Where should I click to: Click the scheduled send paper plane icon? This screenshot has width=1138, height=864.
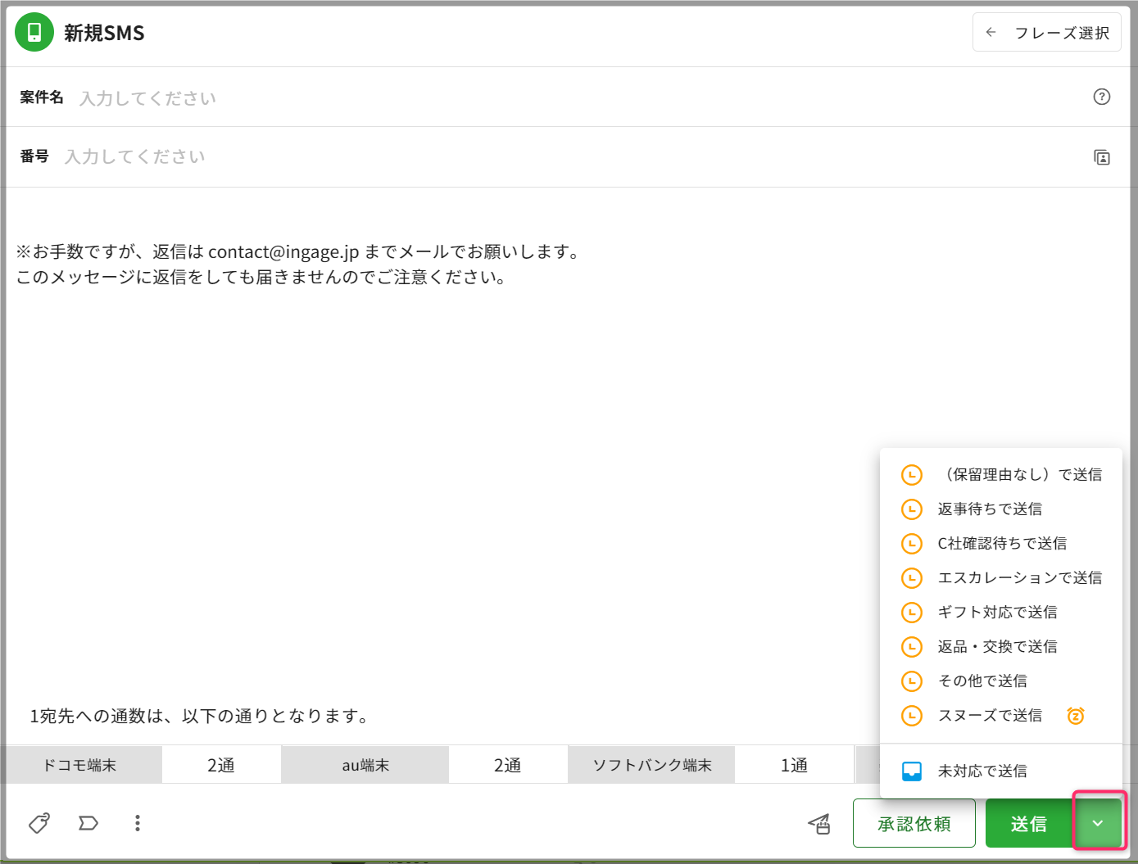pos(819,824)
